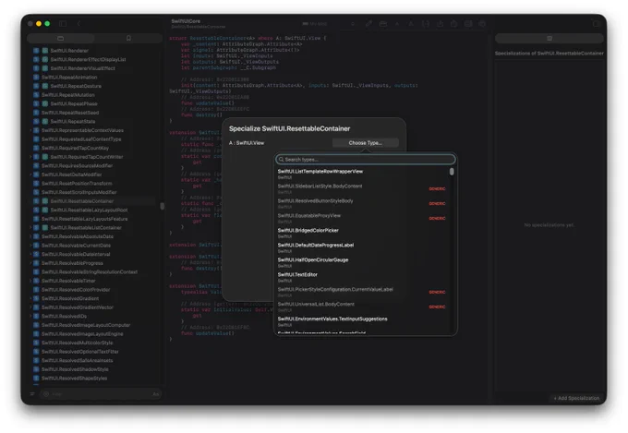This screenshot has width=628, height=433.
Task: Select SwiftUI.ResetScrollInputsModifier in the sidebar
Action: (x=91, y=192)
